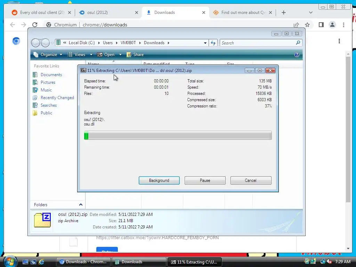Image resolution: width=356 pixels, height=267 pixels.
Task: Switch to Every old osu! client tab
Action: 41,13
